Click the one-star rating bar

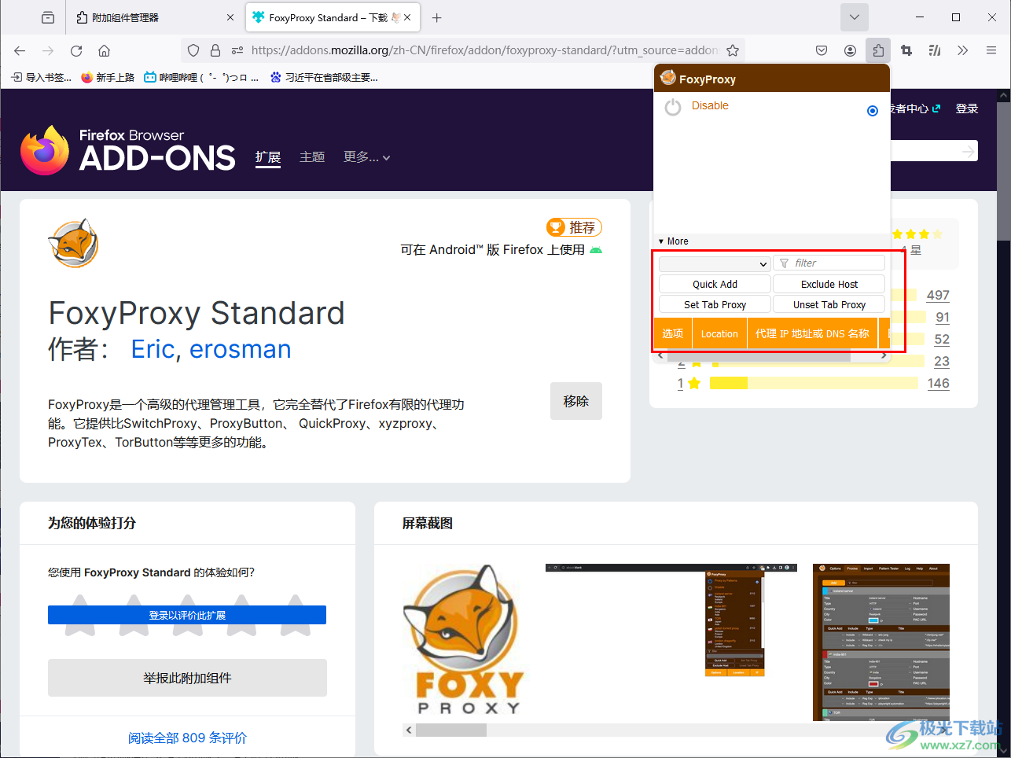click(814, 383)
